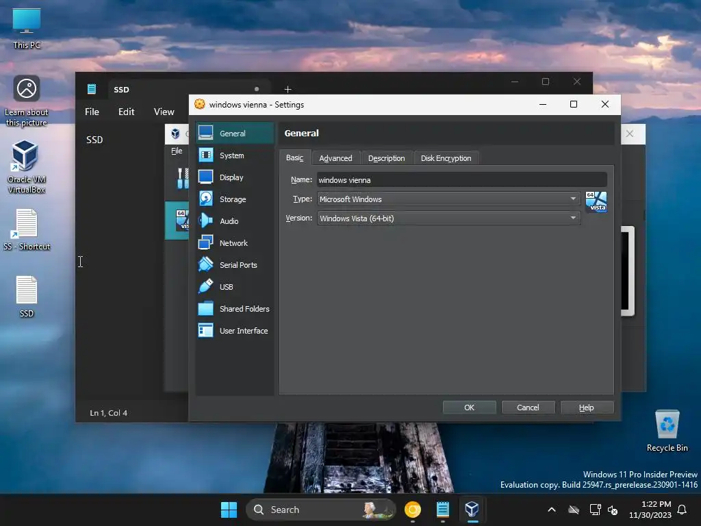Select the vista VM entry in VirtualBox list
The width and height of the screenshot is (701, 526).
pos(177,220)
